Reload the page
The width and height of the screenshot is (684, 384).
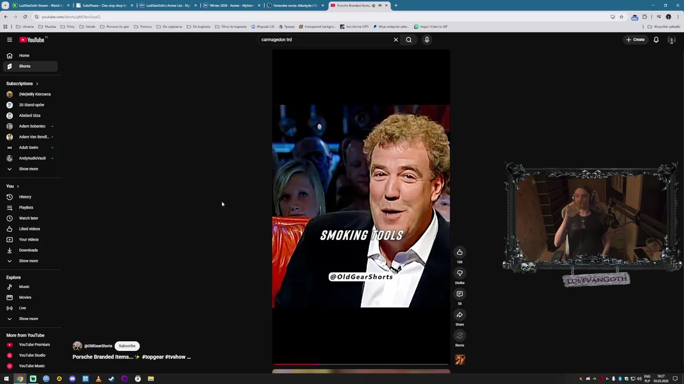pos(25,17)
